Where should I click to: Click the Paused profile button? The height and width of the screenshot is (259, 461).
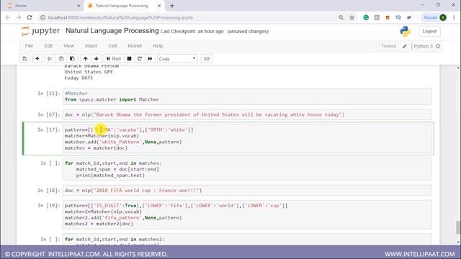(x=434, y=17)
